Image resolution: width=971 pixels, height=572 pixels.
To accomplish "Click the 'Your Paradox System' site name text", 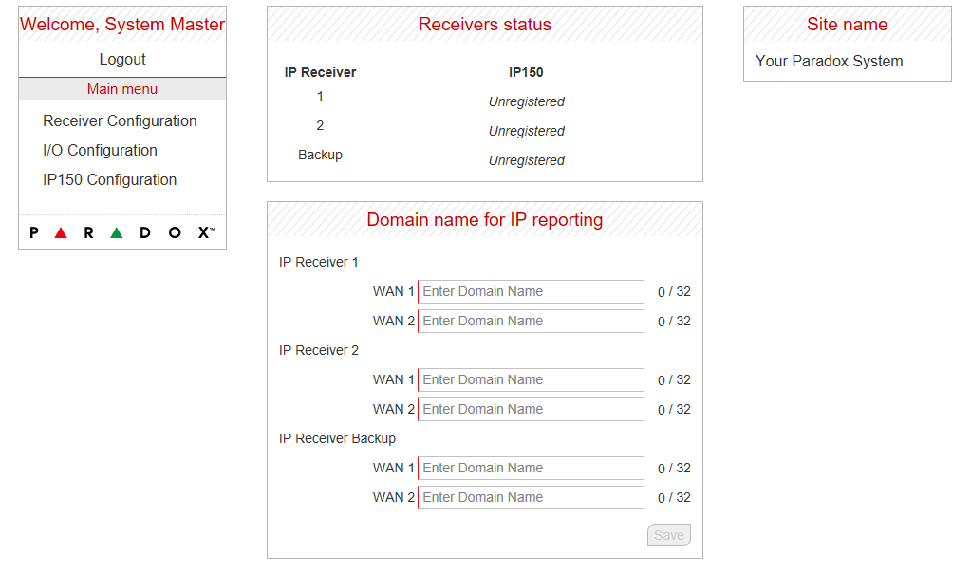I will coord(829,62).
